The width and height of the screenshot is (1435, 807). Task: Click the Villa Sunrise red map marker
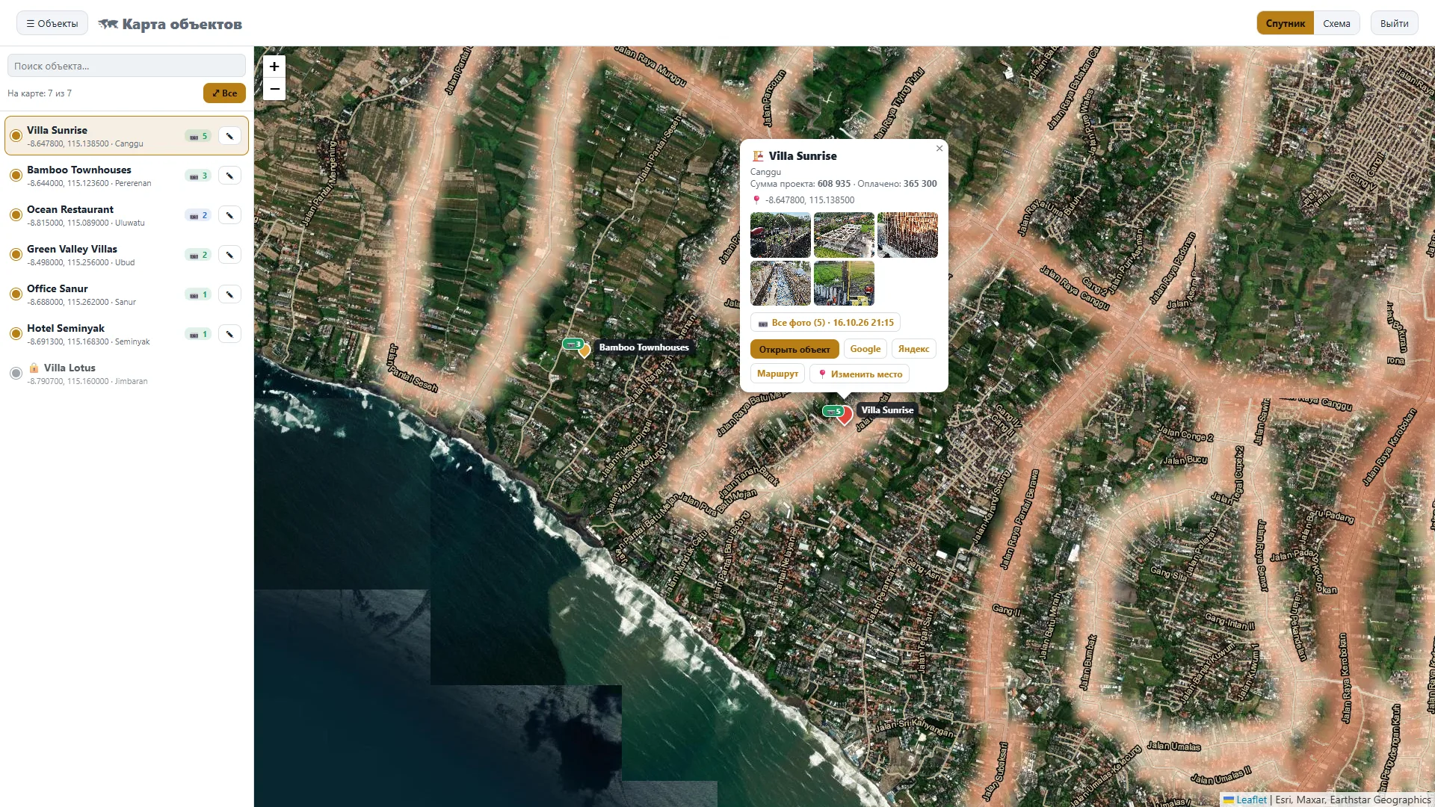click(x=845, y=416)
